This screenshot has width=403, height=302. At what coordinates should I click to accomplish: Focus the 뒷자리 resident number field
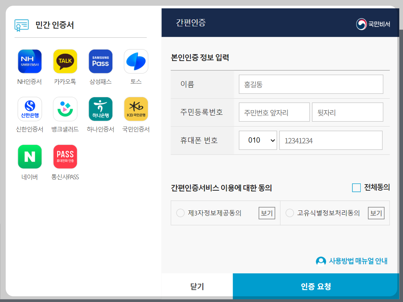point(347,112)
